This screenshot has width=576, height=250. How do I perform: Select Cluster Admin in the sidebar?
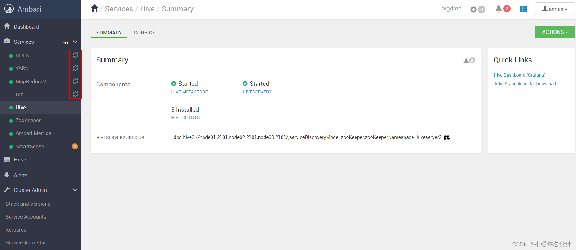pos(30,190)
